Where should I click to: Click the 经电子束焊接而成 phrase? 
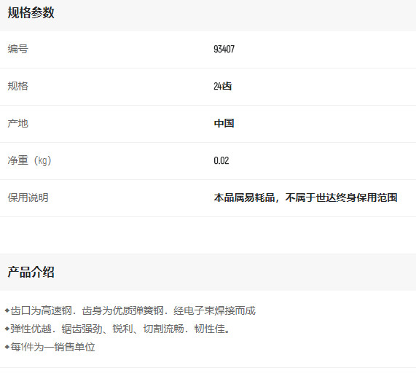click(x=214, y=310)
